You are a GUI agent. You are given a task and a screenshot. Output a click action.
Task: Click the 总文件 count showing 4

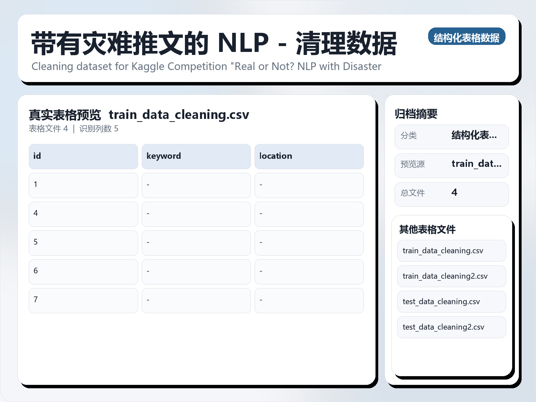coord(451,194)
